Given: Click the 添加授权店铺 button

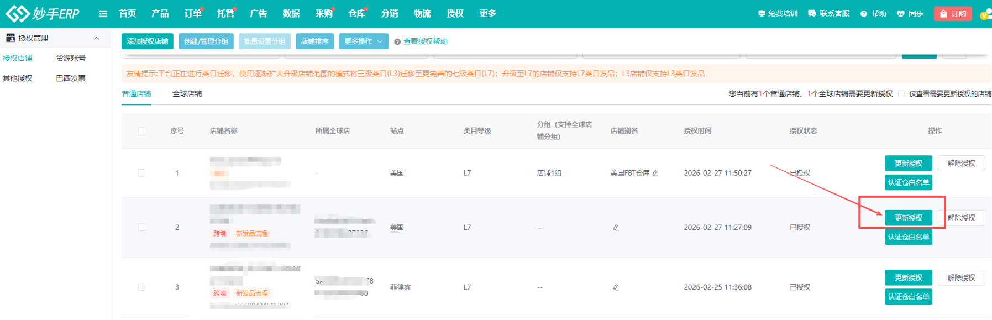Looking at the screenshot, I should (148, 41).
